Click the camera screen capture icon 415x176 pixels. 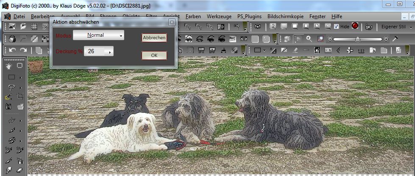(258, 27)
